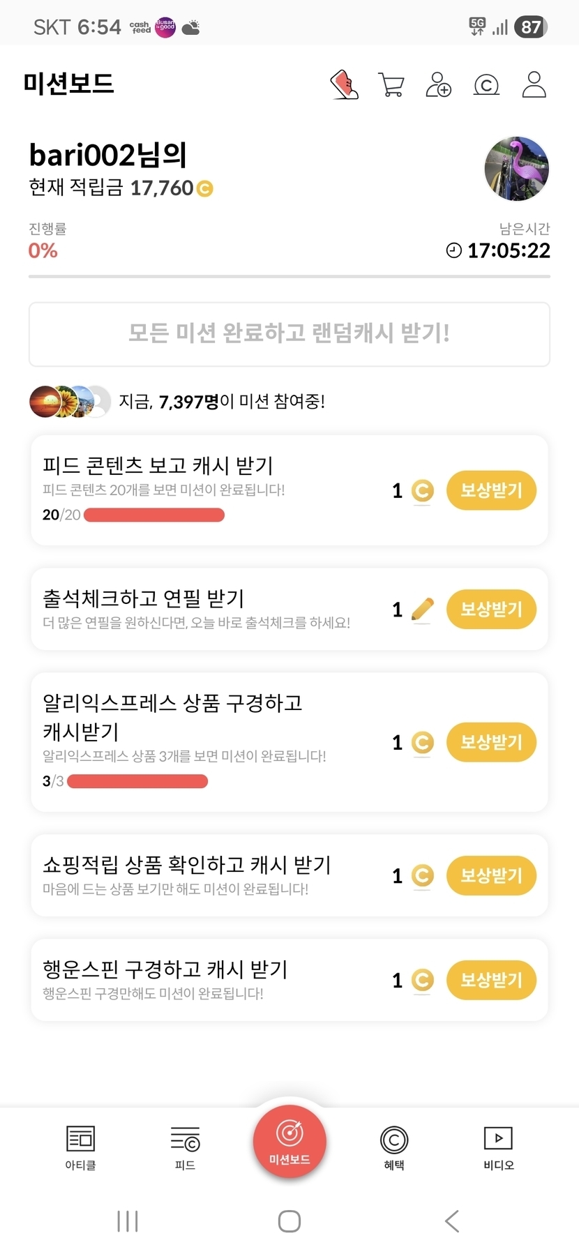This screenshot has width=579, height=1254.
Task: Tap the participant avatars group
Action: [x=70, y=402]
